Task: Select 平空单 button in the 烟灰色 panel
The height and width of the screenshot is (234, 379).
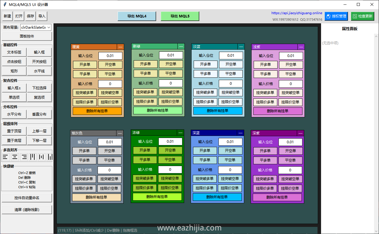Action: [109, 160]
